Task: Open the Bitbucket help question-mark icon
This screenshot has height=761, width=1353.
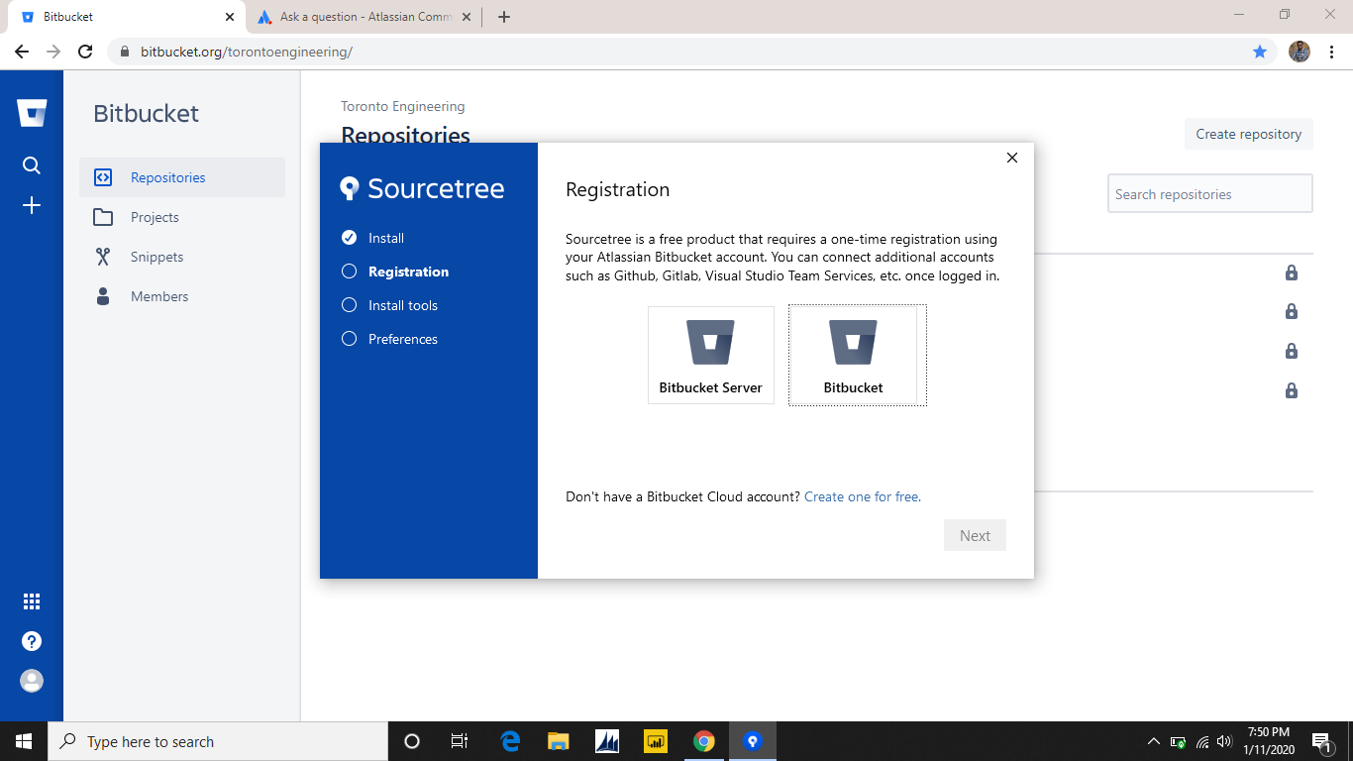Action: coord(32,641)
